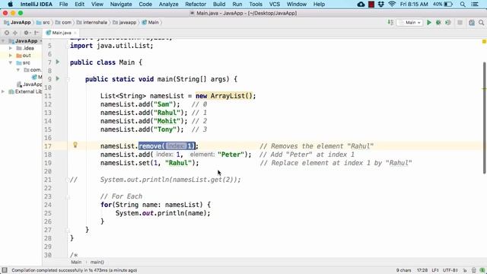Run the Main configuration

click(429, 22)
